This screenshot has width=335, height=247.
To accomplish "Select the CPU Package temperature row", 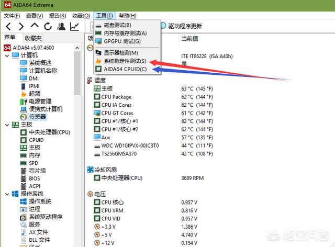I will [153, 97].
